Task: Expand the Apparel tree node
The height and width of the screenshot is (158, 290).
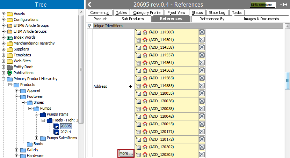Action: tap(17, 90)
